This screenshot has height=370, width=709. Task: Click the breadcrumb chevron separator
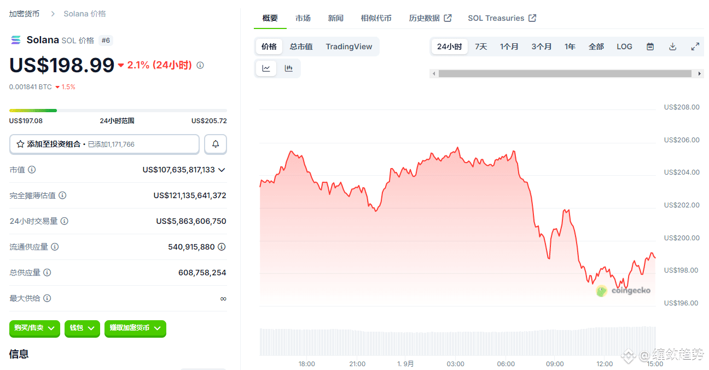pyautogui.click(x=53, y=14)
